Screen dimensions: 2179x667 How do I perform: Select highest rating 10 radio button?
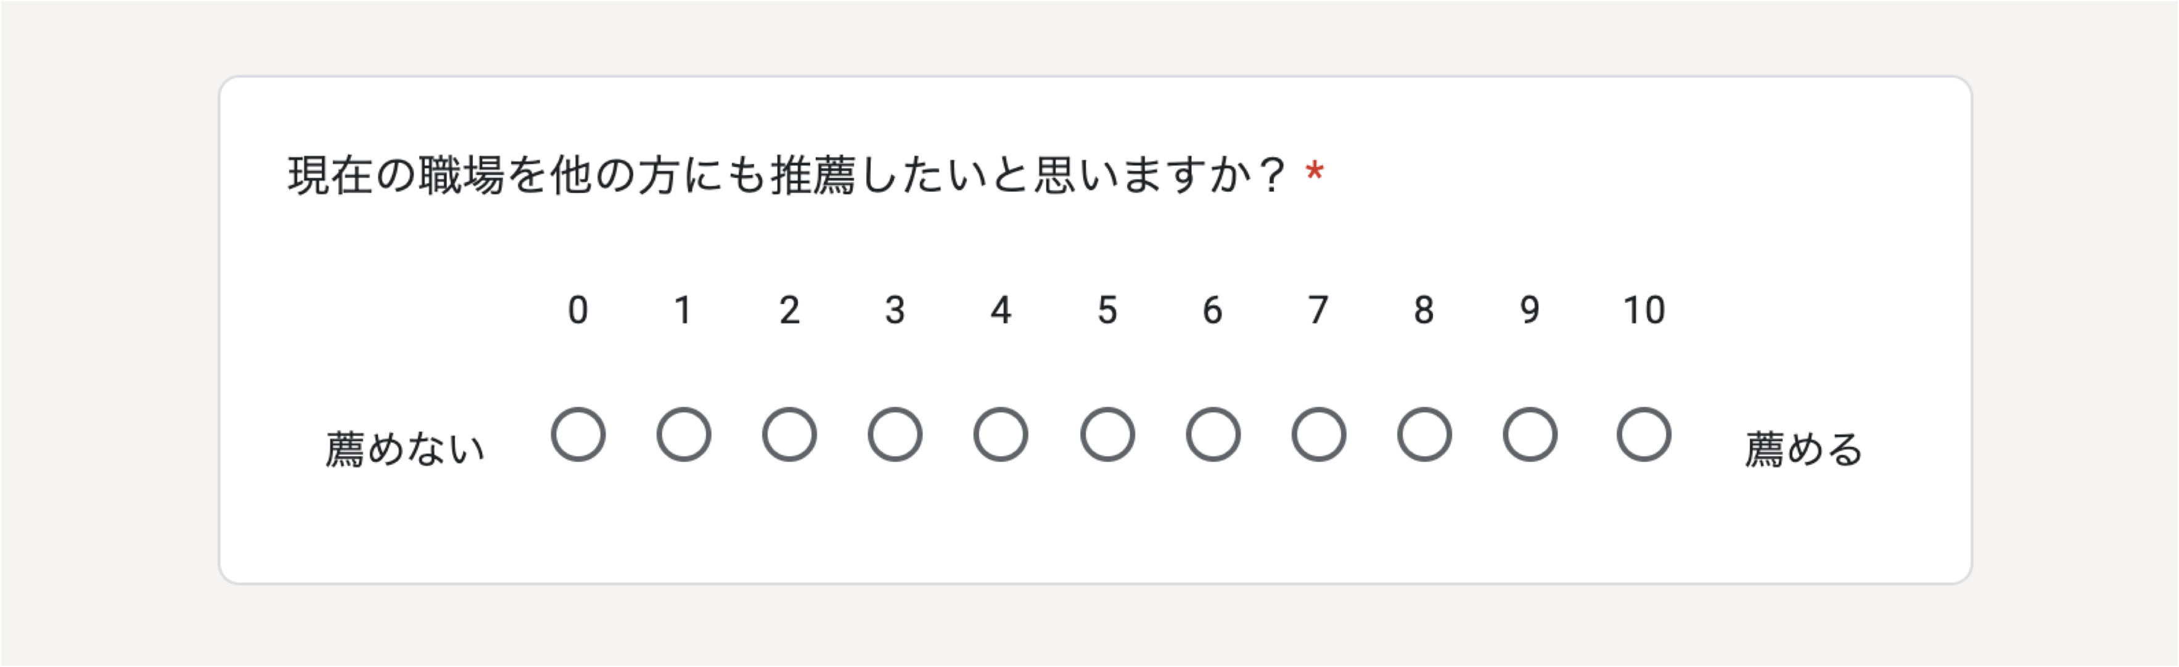(x=1644, y=435)
